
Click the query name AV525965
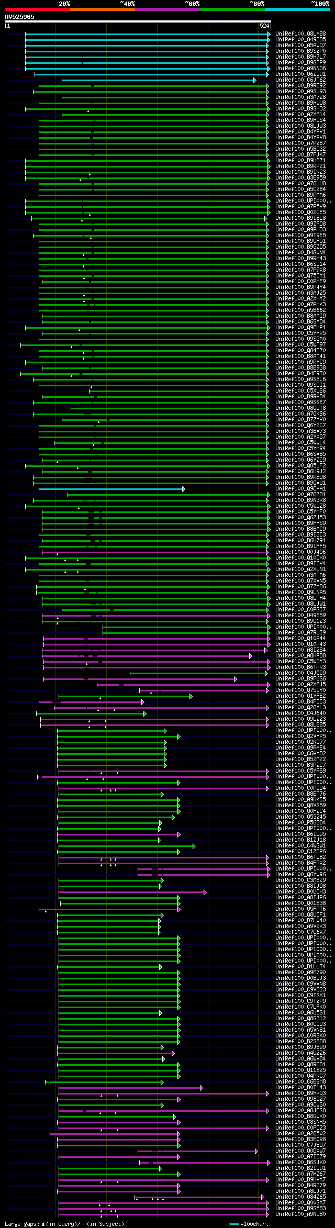(20, 17)
